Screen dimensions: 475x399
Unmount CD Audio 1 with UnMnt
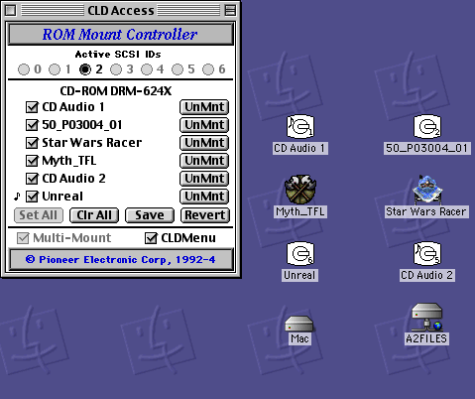click(x=204, y=107)
